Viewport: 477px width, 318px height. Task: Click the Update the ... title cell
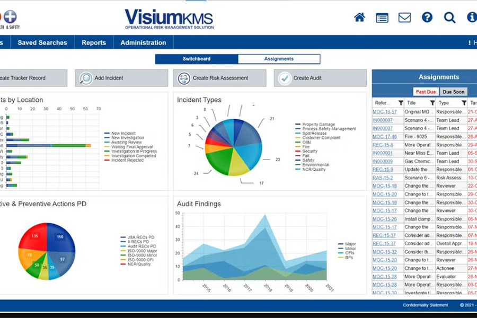click(x=419, y=170)
